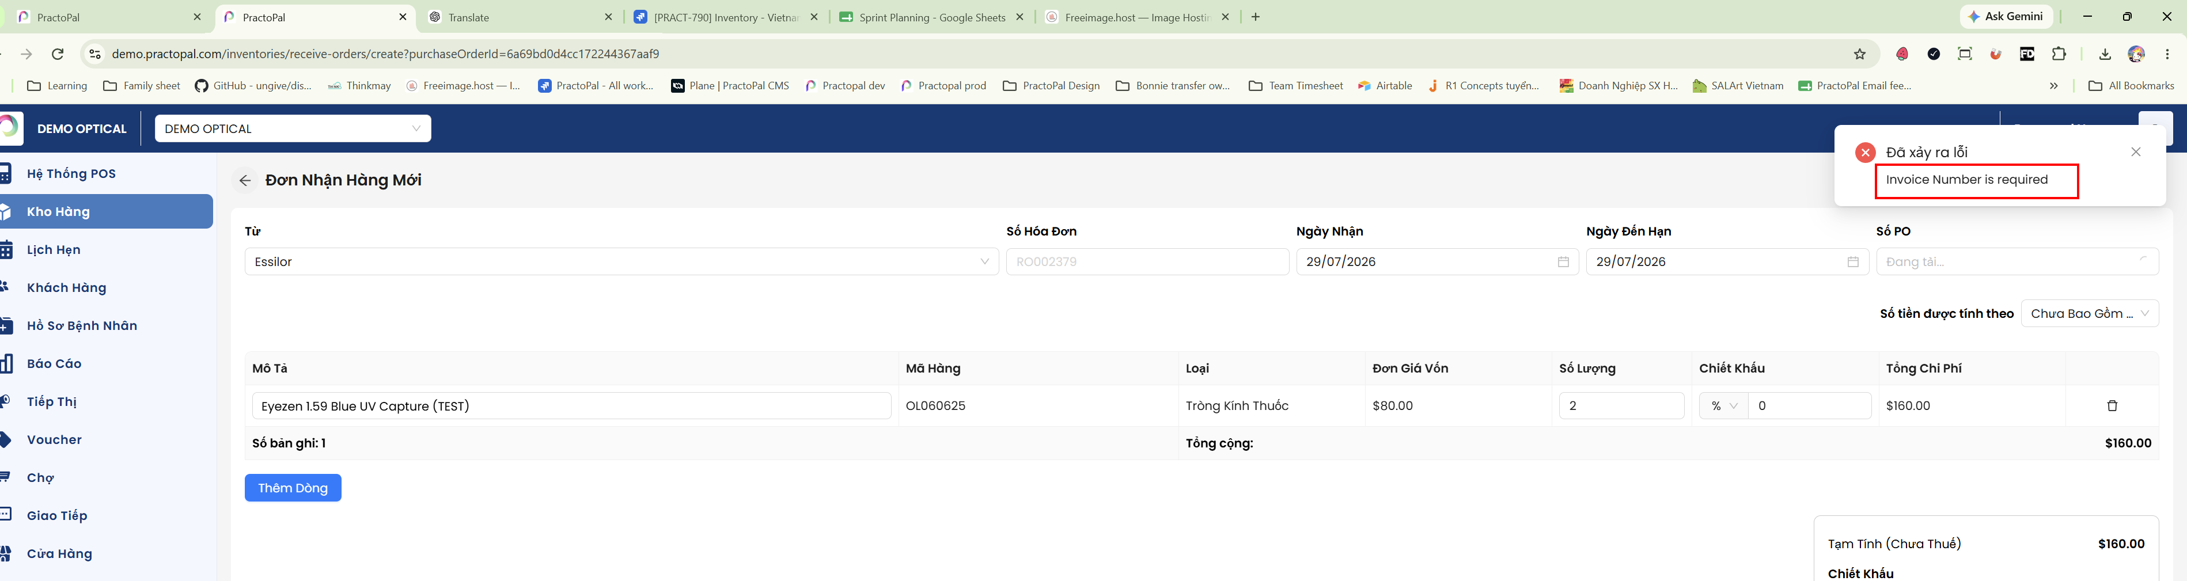View site information icon in address bar
Screen dimensions: 2187x581
[95, 54]
